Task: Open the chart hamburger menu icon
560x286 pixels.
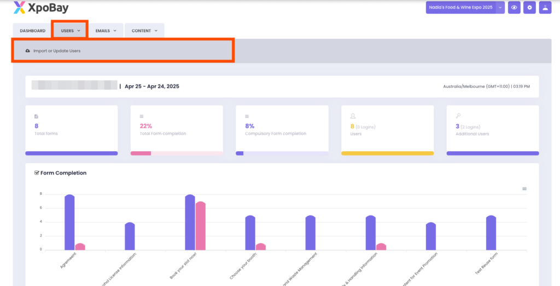Action: tap(524, 189)
